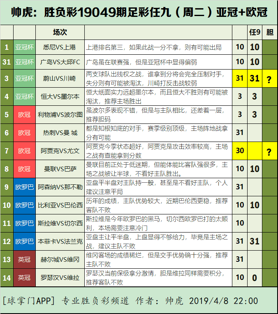Click the bold 任9 value 31 for 蔚山VS川崎
The height and width of the screenshot is (314, 278).
pos(255,78)
